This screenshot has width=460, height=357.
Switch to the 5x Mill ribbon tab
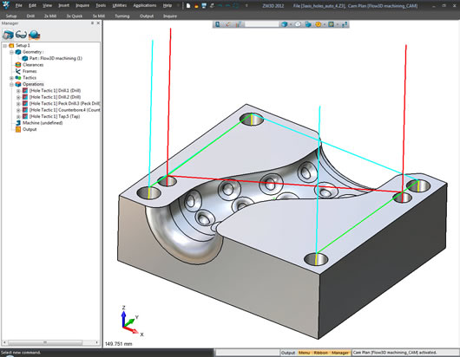[x=99, y=16]
